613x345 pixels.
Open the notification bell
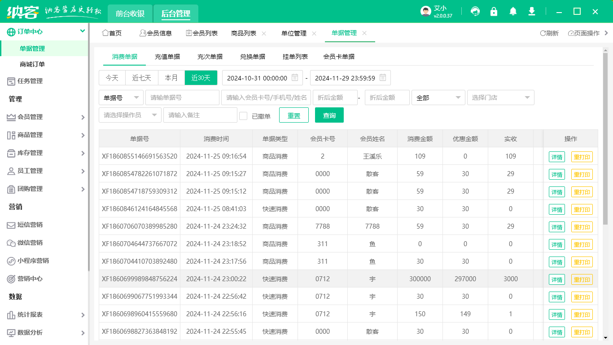[x=513, y=12]
